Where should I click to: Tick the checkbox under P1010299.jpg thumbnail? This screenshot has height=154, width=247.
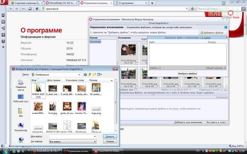(x=137, y=63)
